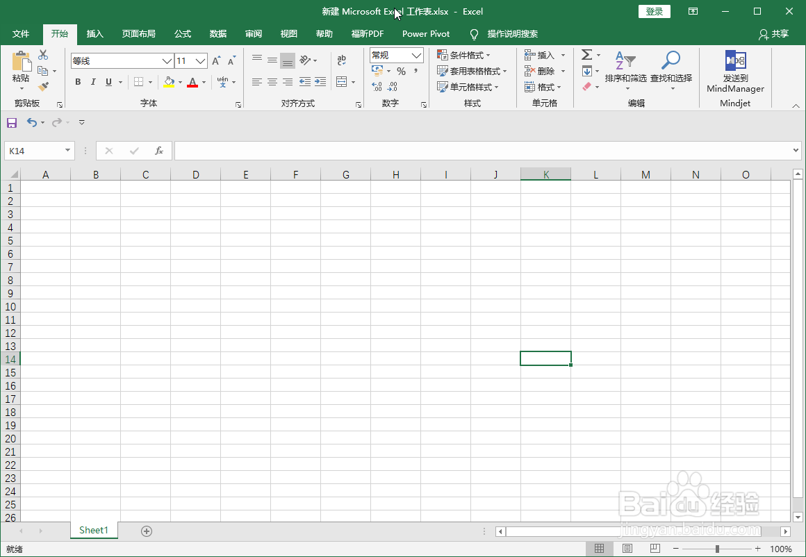
Task: Click the wén phonetic guide icon
Action: coord(222,82)
